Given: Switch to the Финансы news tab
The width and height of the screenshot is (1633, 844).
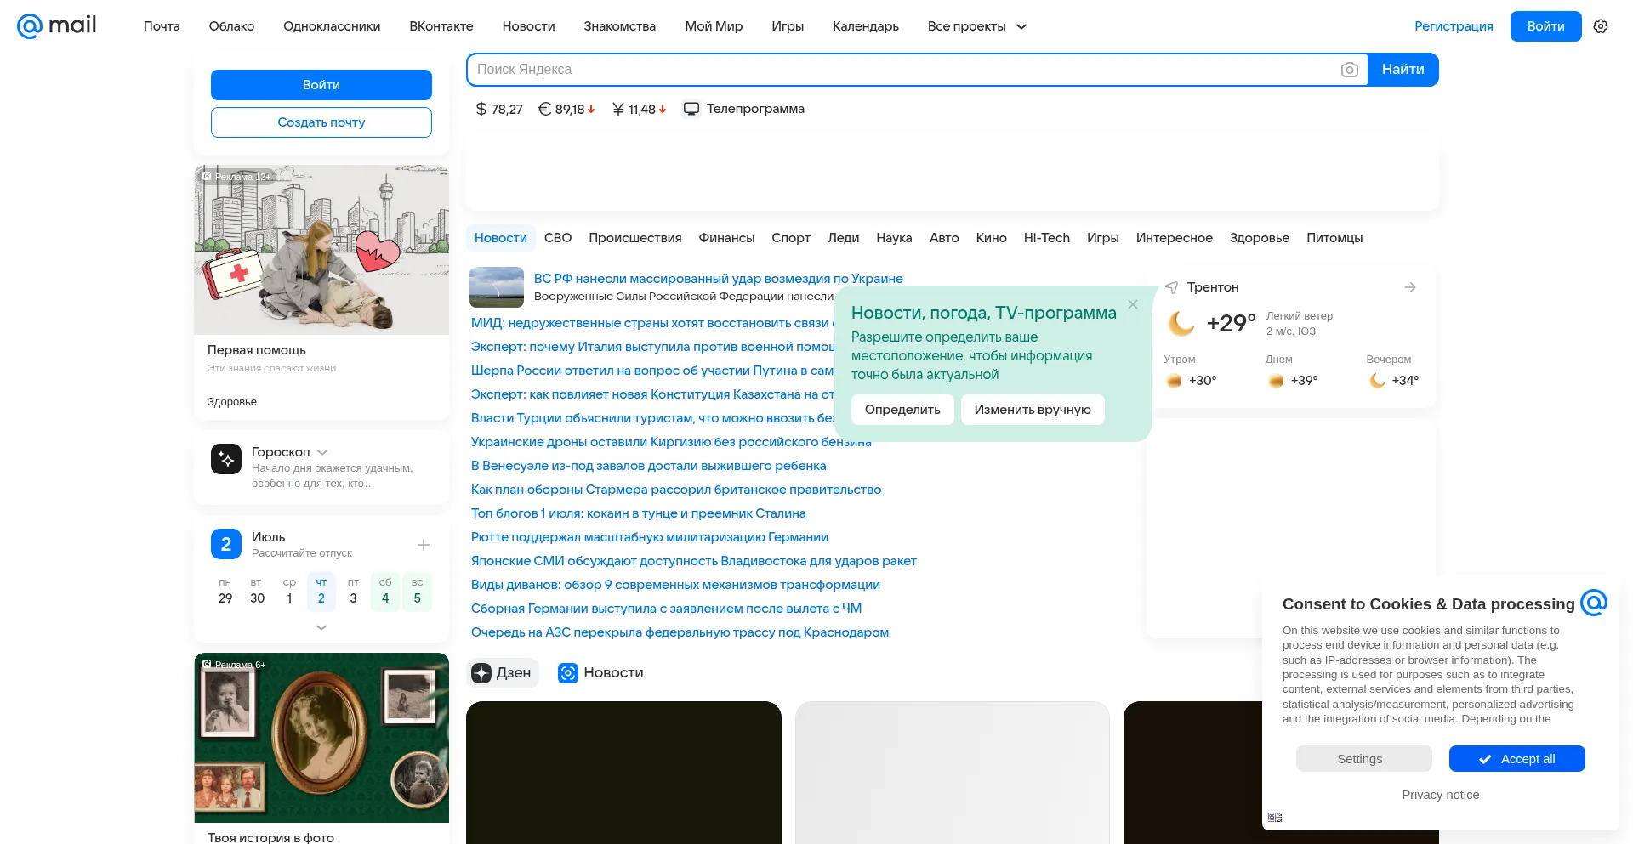Looking at the screenshot, I should coord(726,238).
